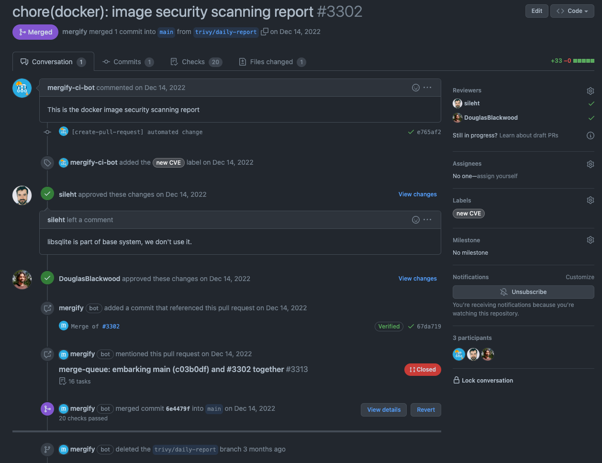Screen dimensions: 602x463
Task: Click sileht avatar in participants list
Action: pos(473,354)
